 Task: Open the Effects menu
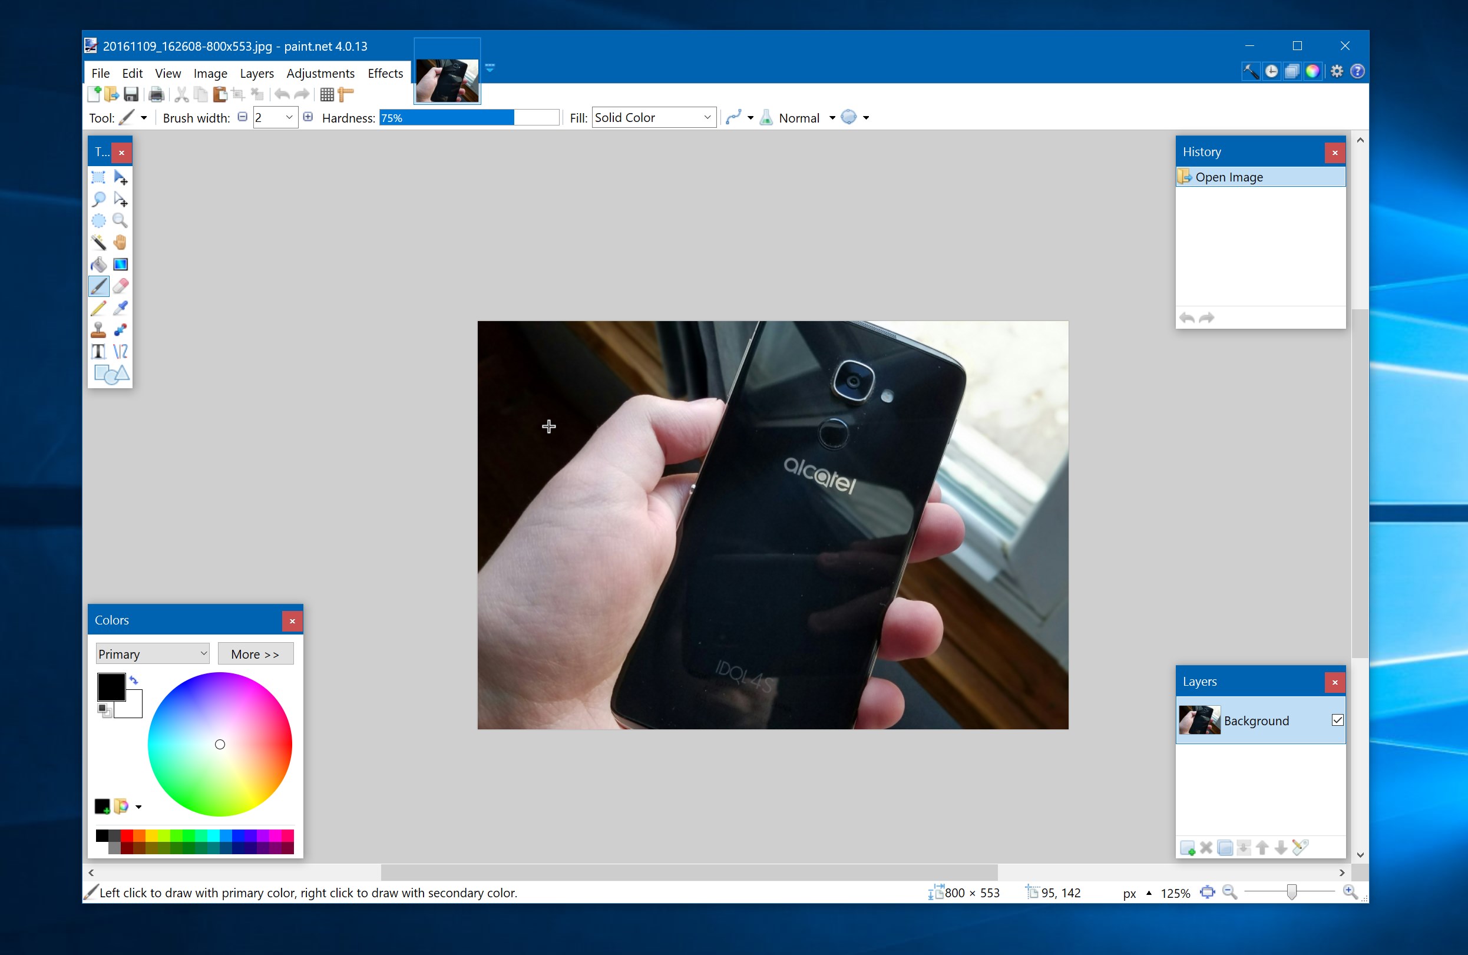[385, 74]
